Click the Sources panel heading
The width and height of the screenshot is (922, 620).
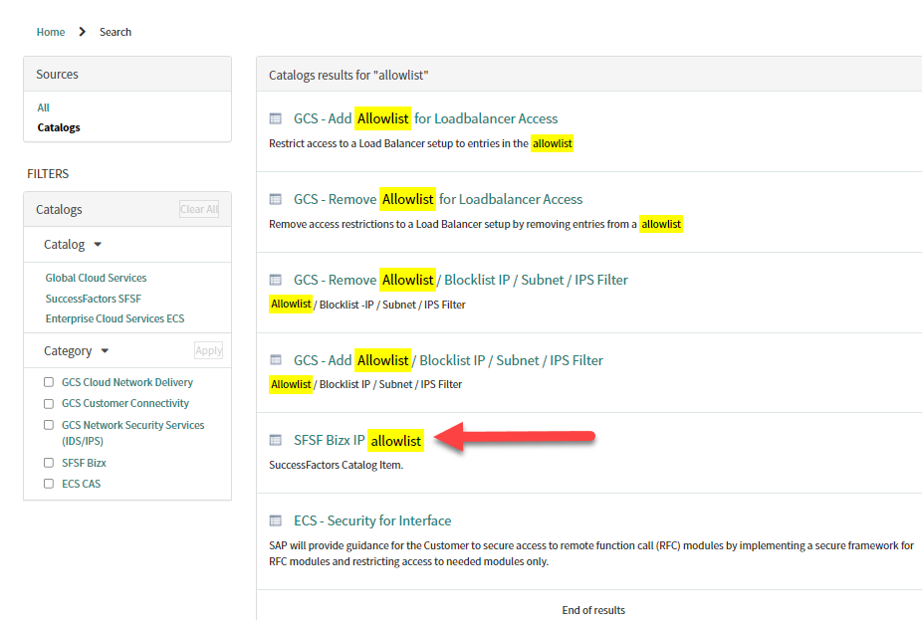pos(57,74)
